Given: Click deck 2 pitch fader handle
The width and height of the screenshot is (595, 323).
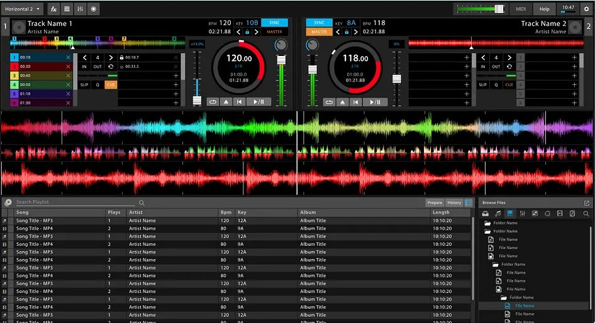Looking at the screenshot, I should tap(396, 79).
